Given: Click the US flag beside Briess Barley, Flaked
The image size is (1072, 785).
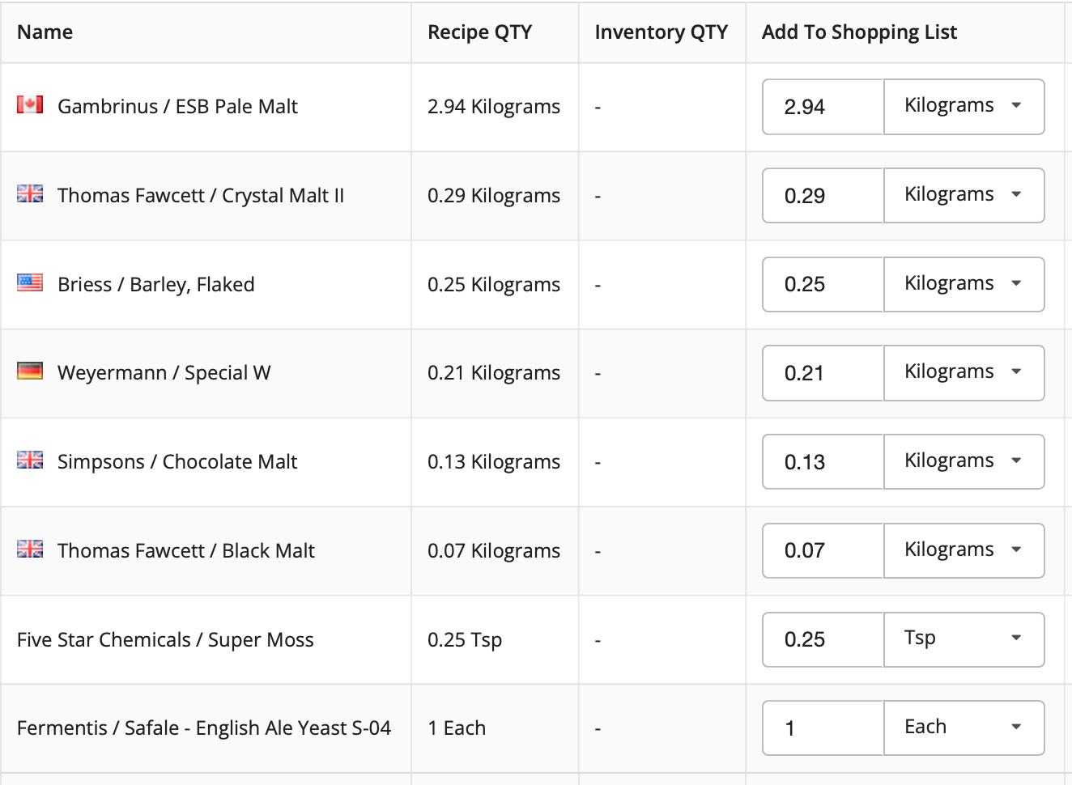Looking at the screenshot, I should coord(30,282).
